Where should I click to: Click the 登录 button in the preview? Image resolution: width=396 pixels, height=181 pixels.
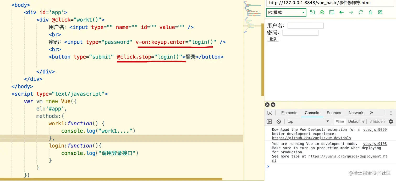(x=273, y=39)
